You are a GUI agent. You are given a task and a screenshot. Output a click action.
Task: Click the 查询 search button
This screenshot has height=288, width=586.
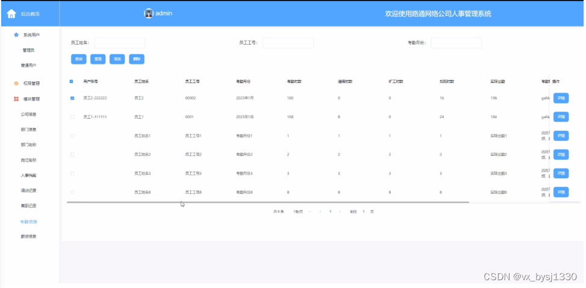click(x=78, y=59)
